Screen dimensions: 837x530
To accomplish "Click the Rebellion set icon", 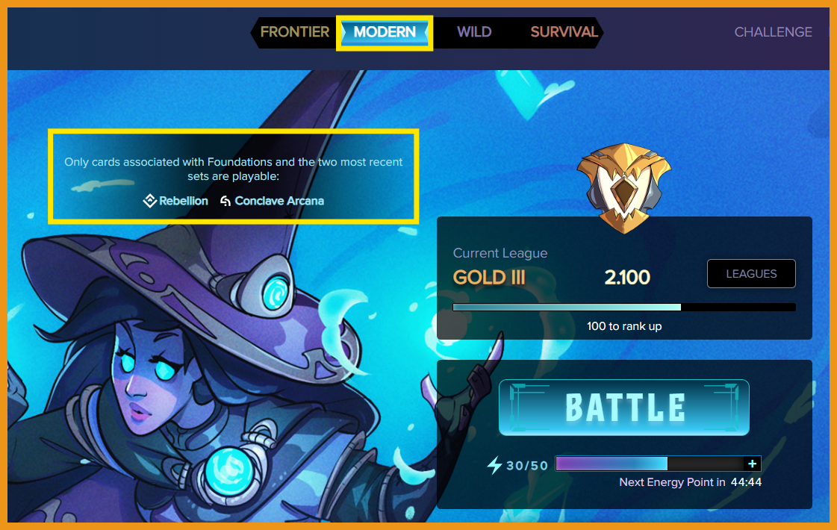I will pos(150,201).
